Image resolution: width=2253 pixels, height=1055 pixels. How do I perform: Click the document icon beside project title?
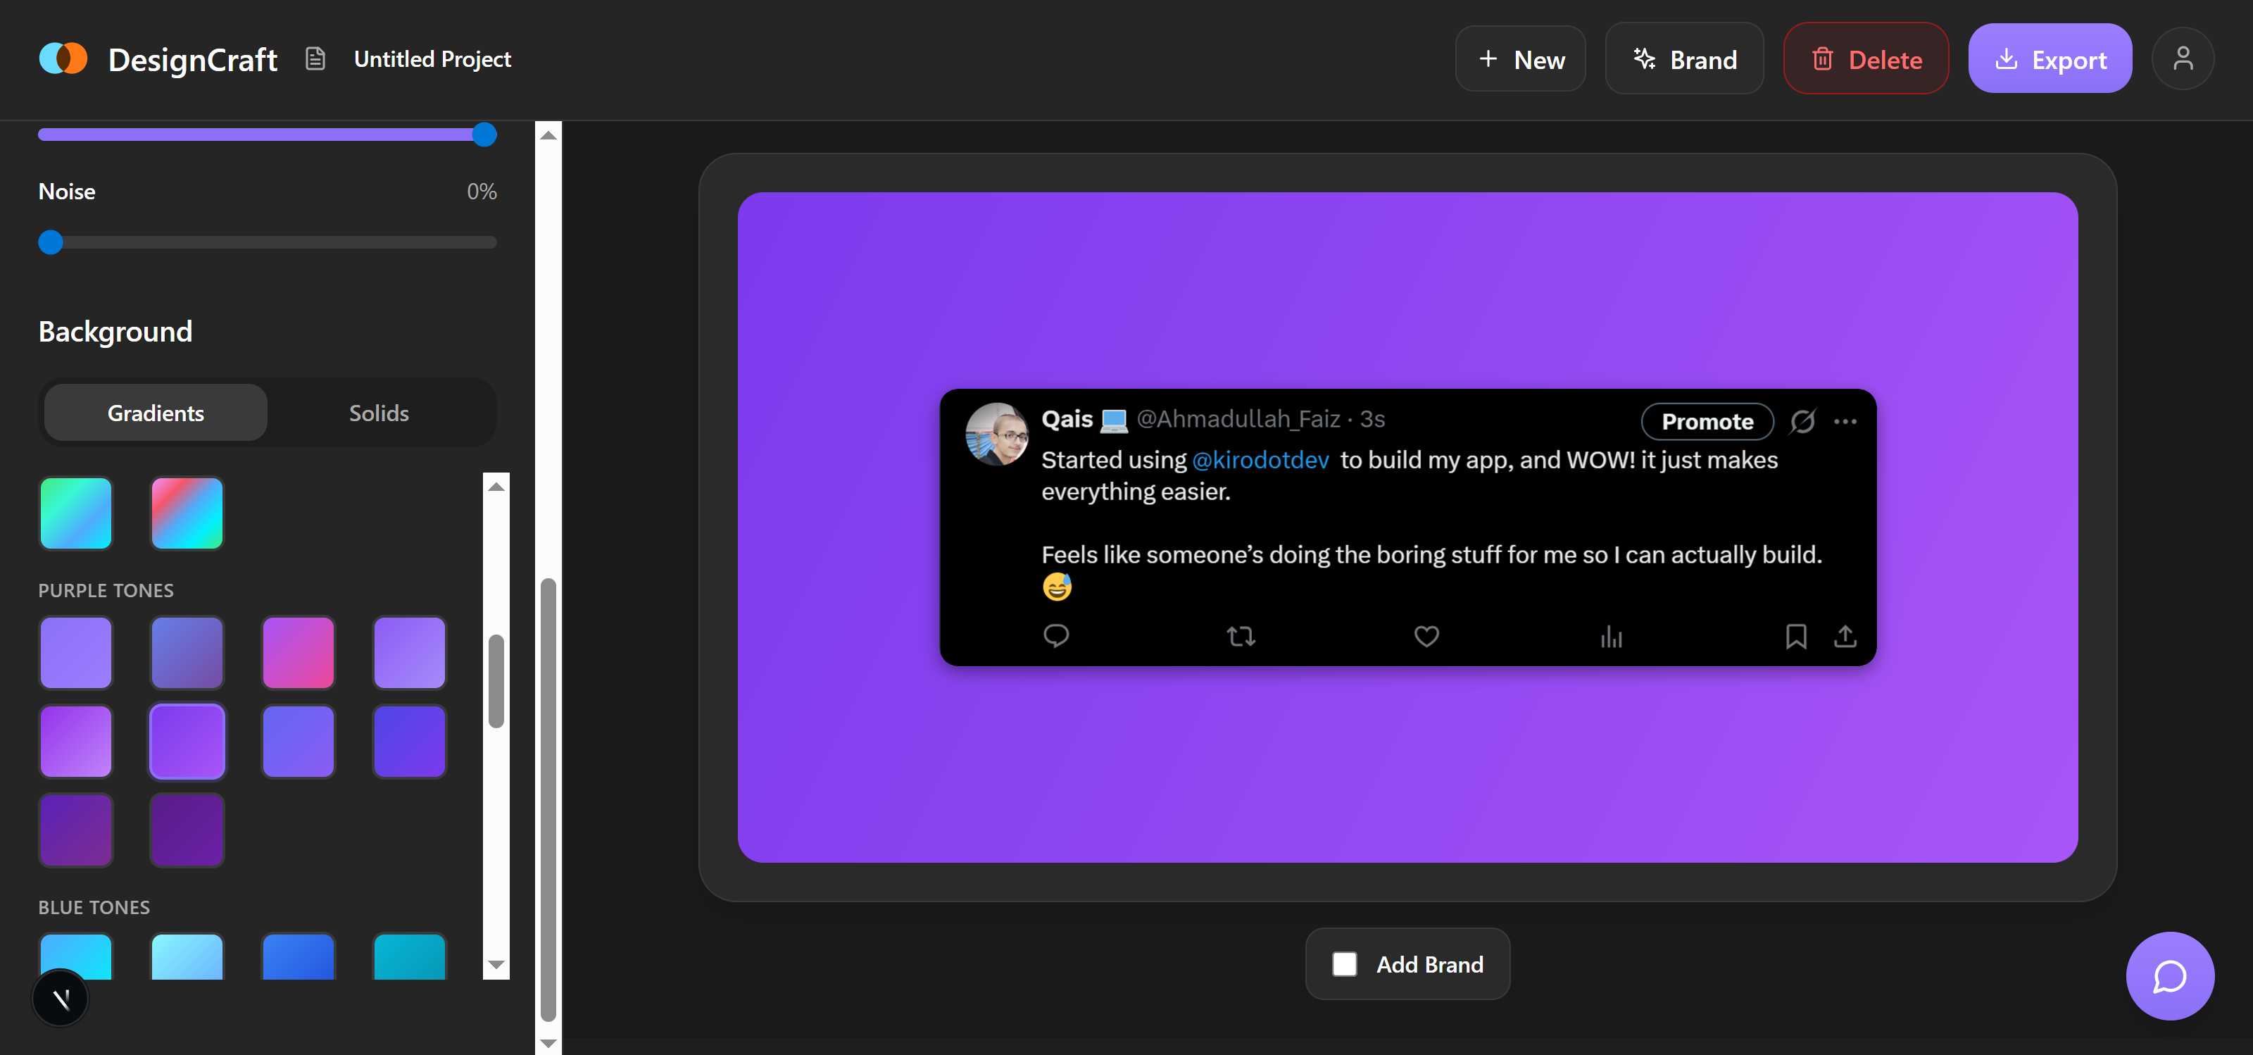coord(315,58)
